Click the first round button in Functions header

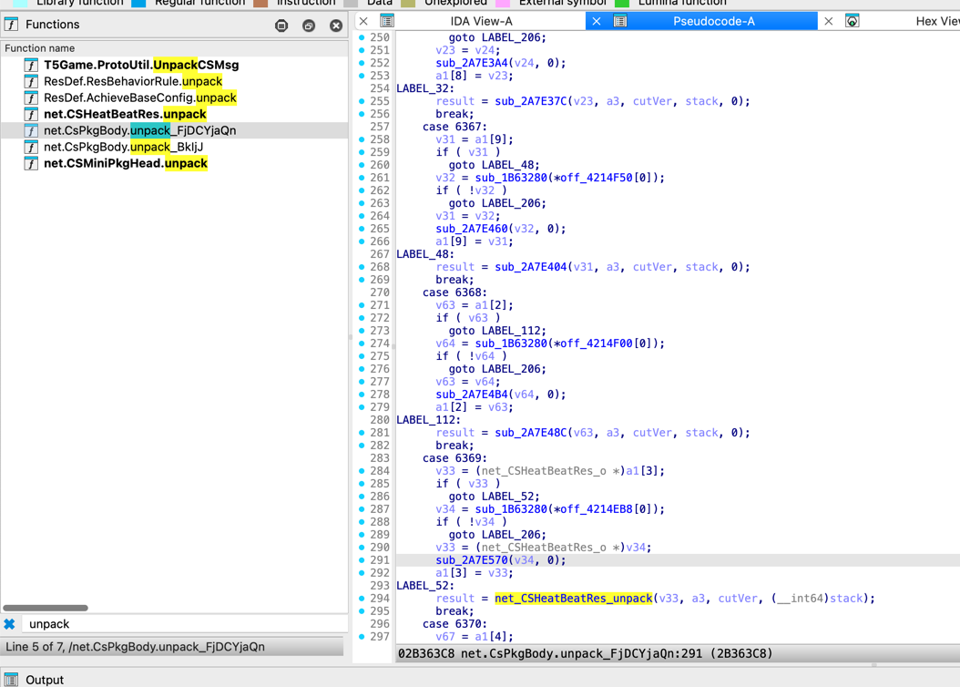281,26
